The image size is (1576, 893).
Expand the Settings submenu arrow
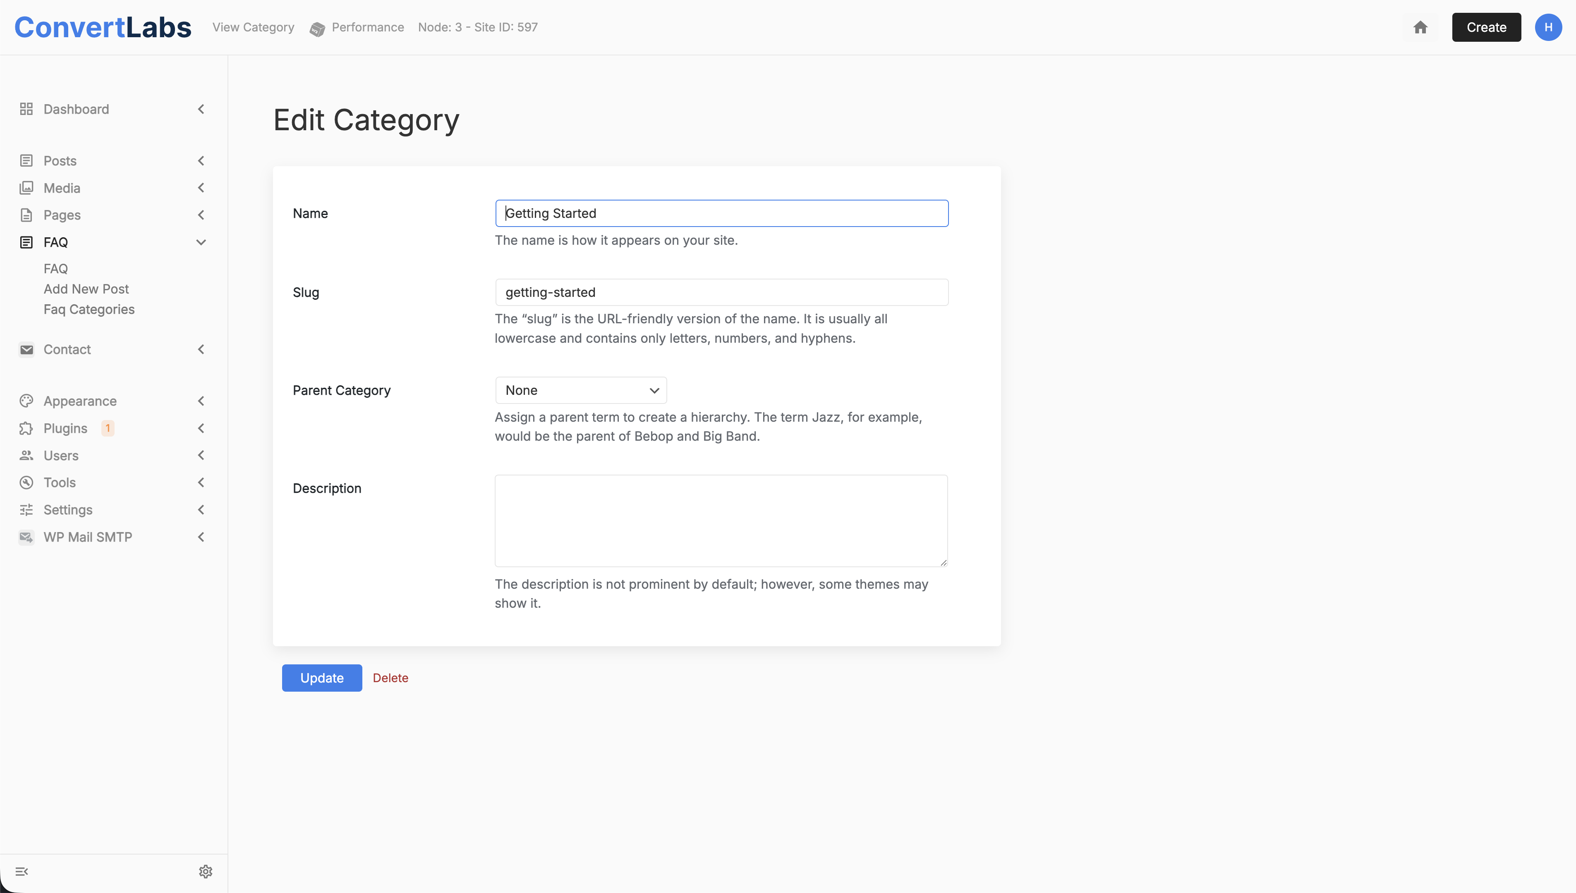201,510
